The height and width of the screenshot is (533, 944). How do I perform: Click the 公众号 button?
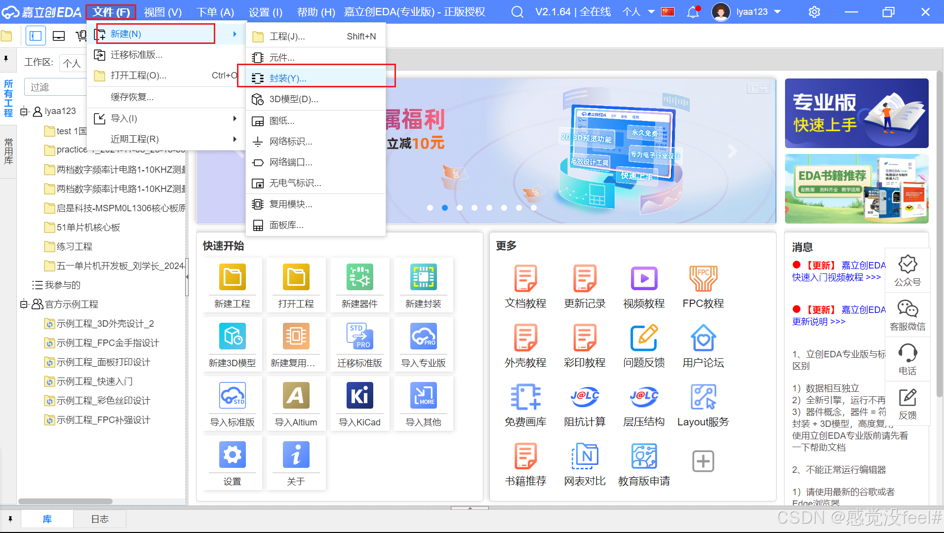(907, 270)
